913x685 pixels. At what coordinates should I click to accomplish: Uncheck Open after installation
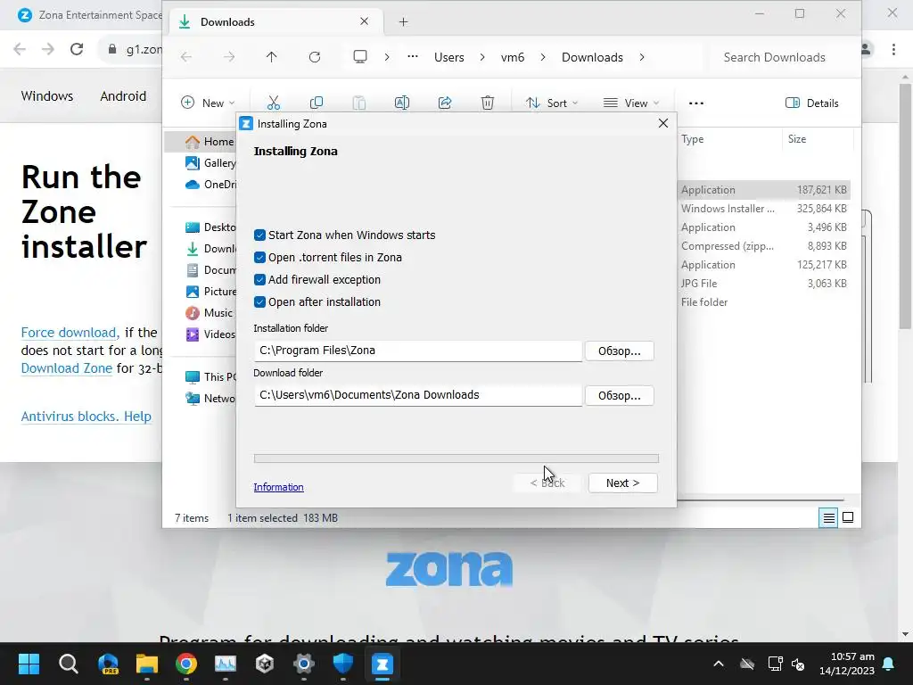click(x=259, y=301)
